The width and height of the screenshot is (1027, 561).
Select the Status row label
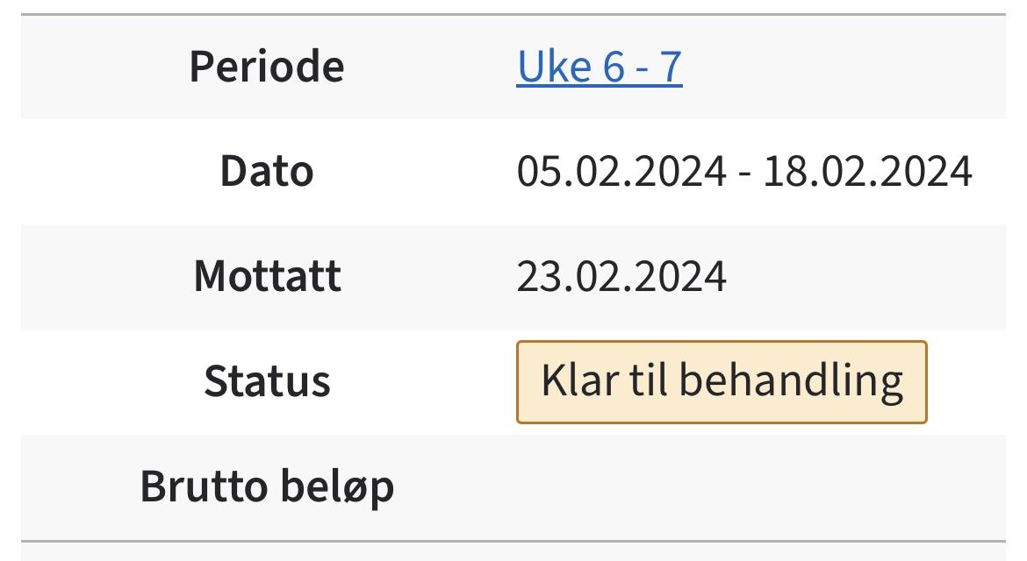[x=267, y=381]
